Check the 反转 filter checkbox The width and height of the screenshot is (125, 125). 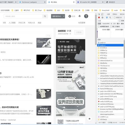120,21
